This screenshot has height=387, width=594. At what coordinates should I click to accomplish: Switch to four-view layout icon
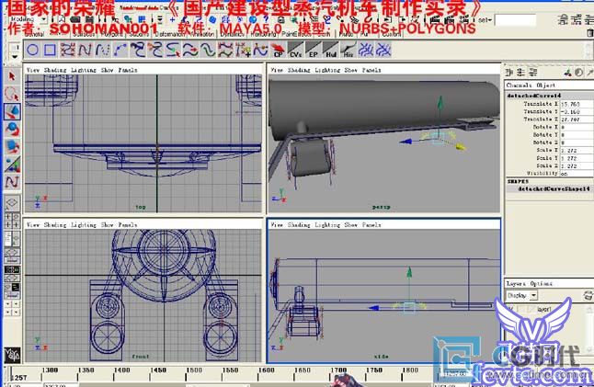coord(12,221)
